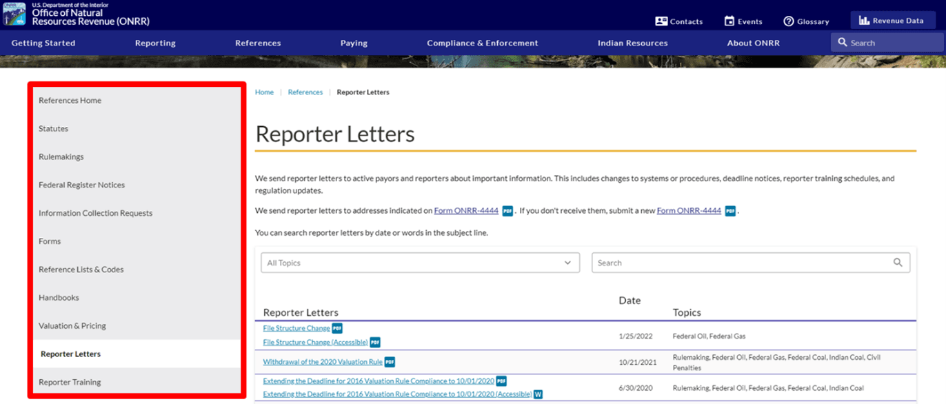
Task: Expand the All Topics dropdown
Action: click(420, 263)
